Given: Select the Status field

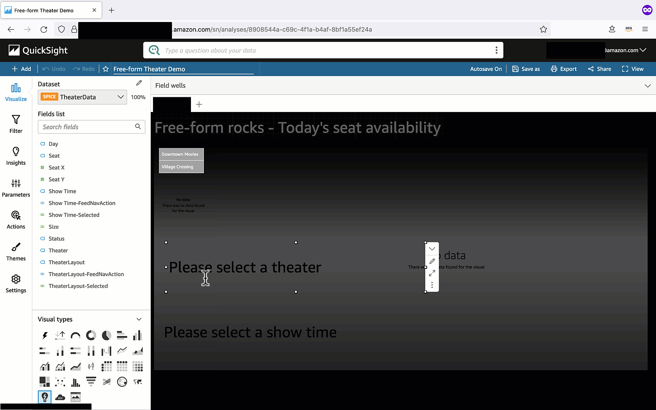Looking at the screenshot, I should pos(57,239).
